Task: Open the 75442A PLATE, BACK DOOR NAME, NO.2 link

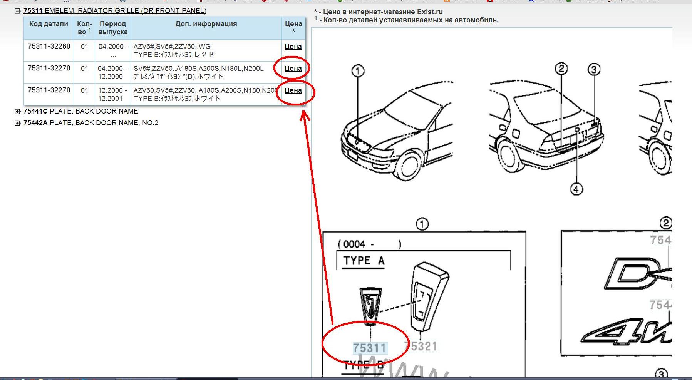Action: [90, 123]
